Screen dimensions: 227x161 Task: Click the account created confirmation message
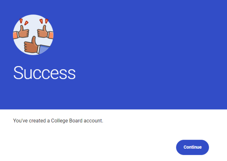pyautogui.click(x=58, y=120)
